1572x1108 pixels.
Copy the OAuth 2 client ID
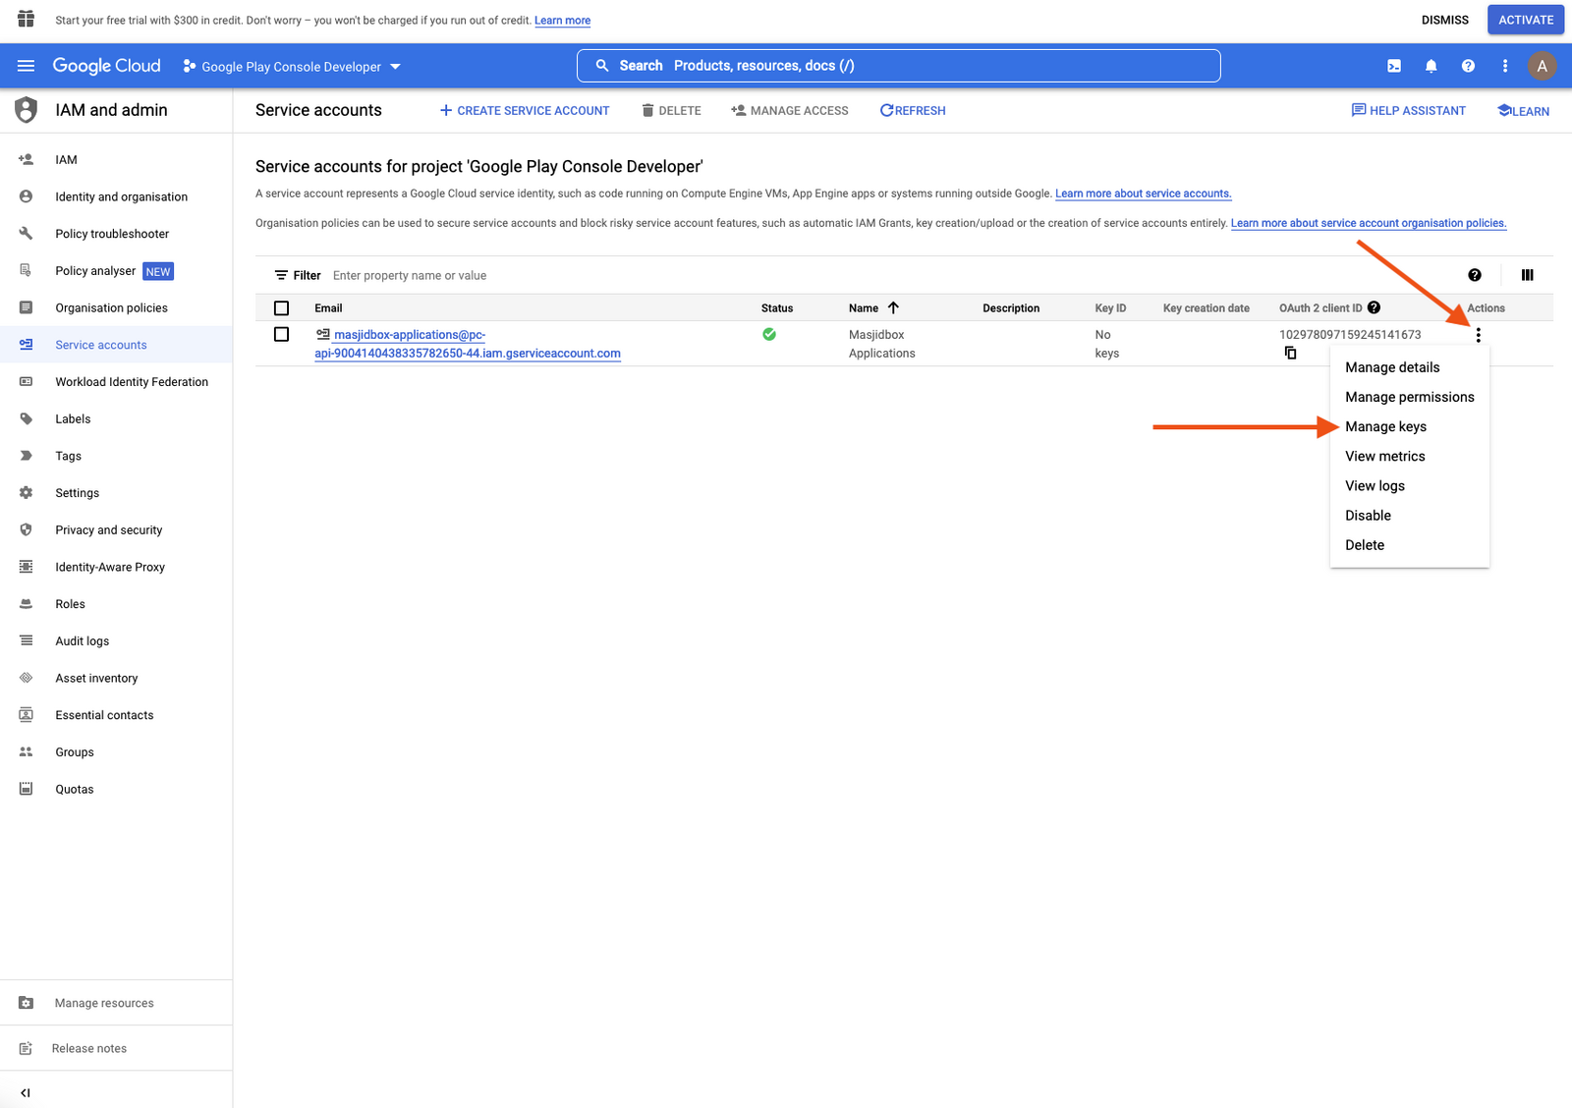[x=1290, y=353]
